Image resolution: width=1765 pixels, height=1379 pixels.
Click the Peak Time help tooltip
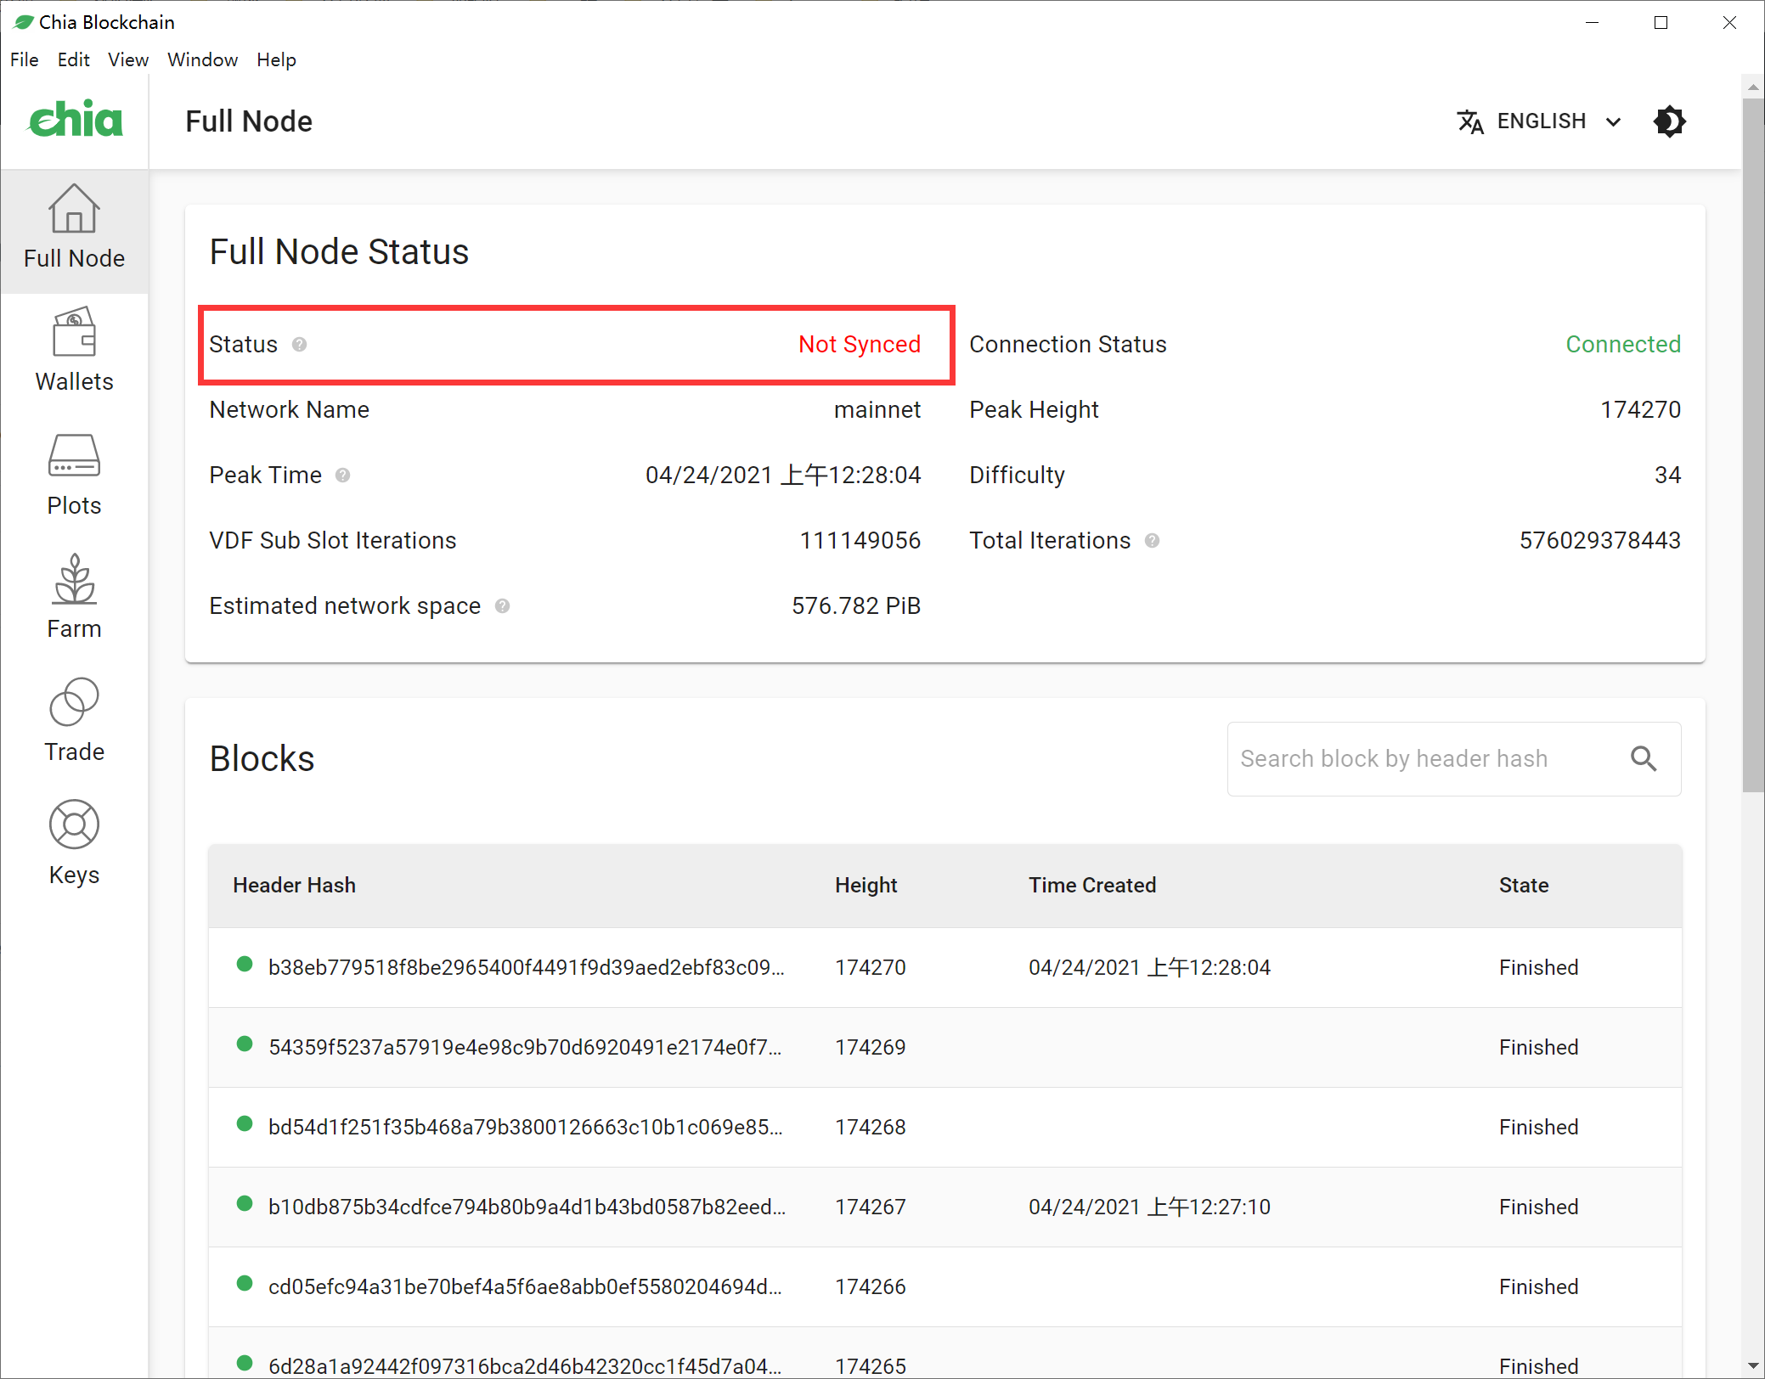pyautogui.click(x=343, y=476)
